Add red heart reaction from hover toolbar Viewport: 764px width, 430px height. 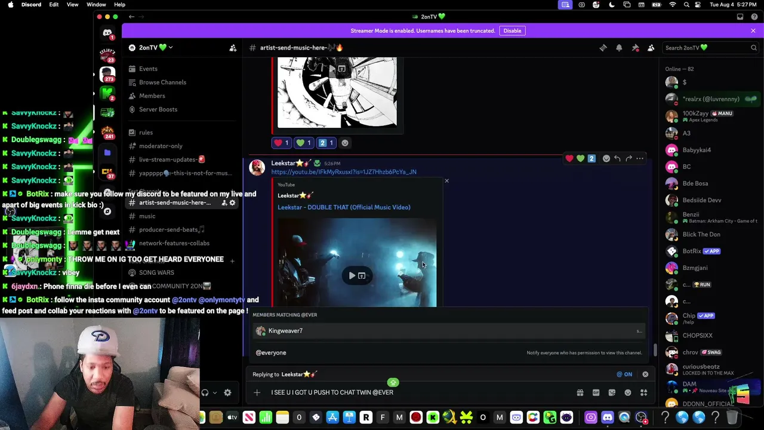569,158
